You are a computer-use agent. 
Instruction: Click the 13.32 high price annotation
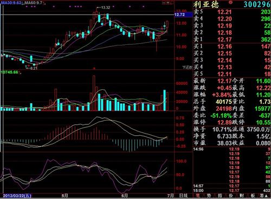(x=106, y=8)
